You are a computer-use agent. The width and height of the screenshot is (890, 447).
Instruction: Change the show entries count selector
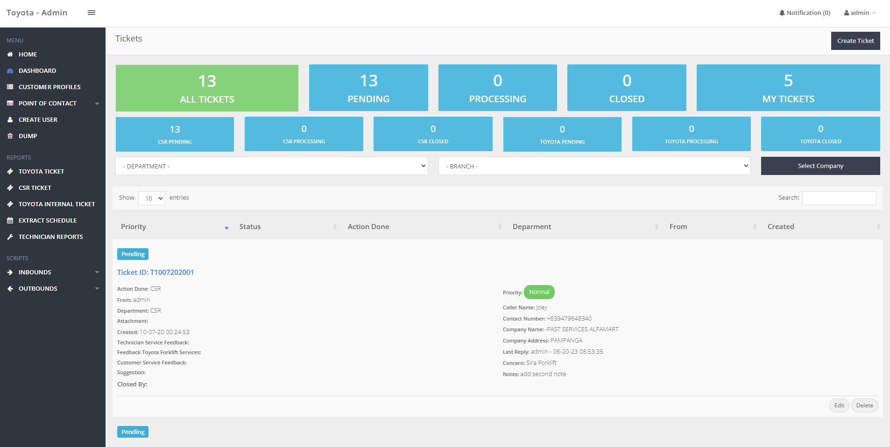coord(152,198)
